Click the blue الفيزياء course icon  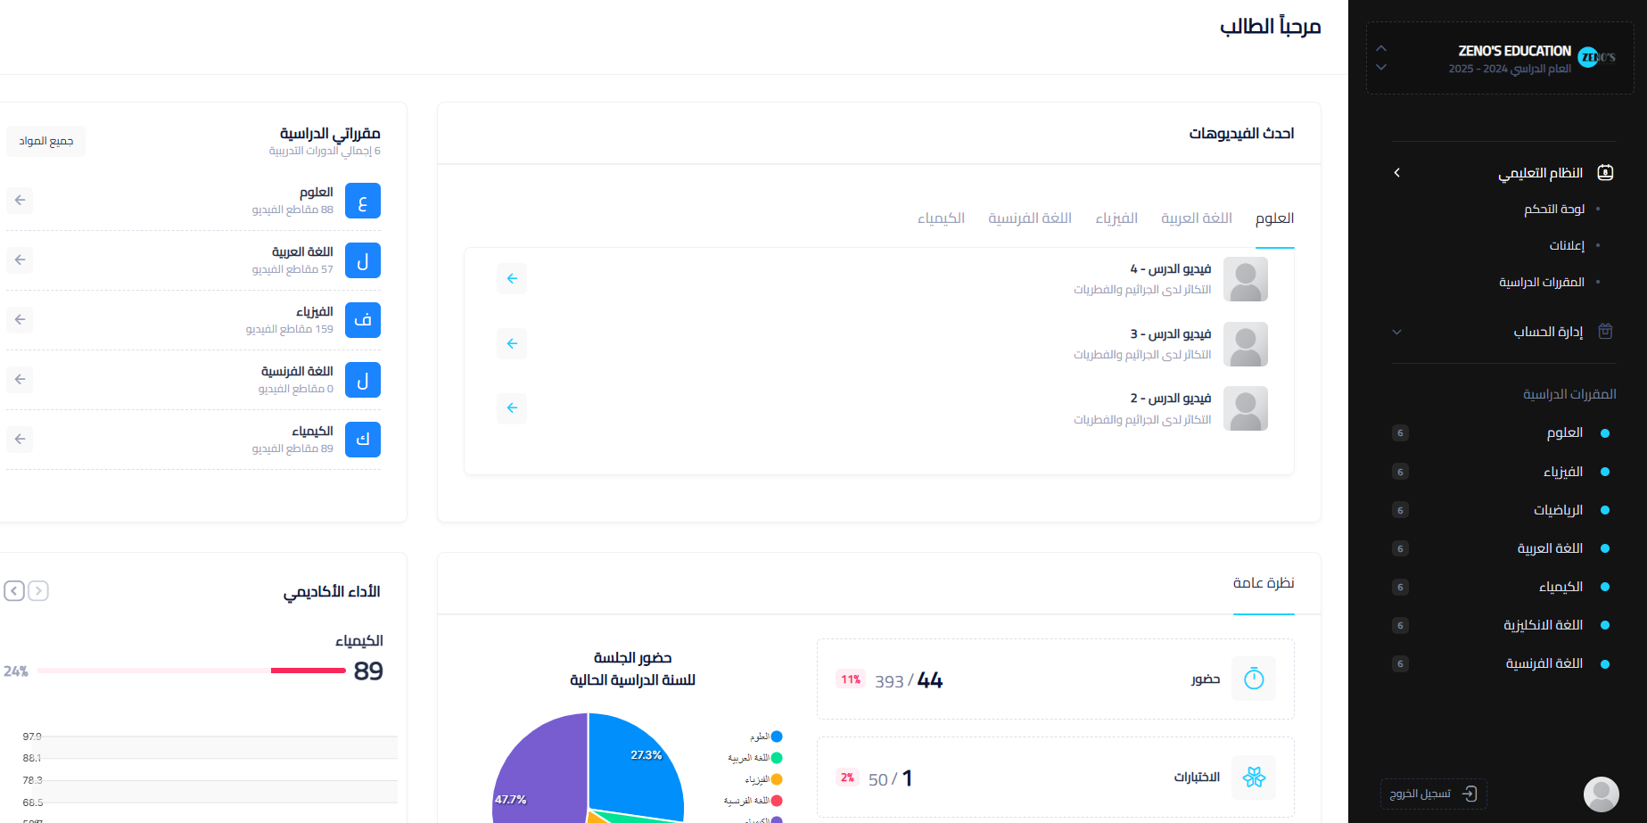pos(362,320)
